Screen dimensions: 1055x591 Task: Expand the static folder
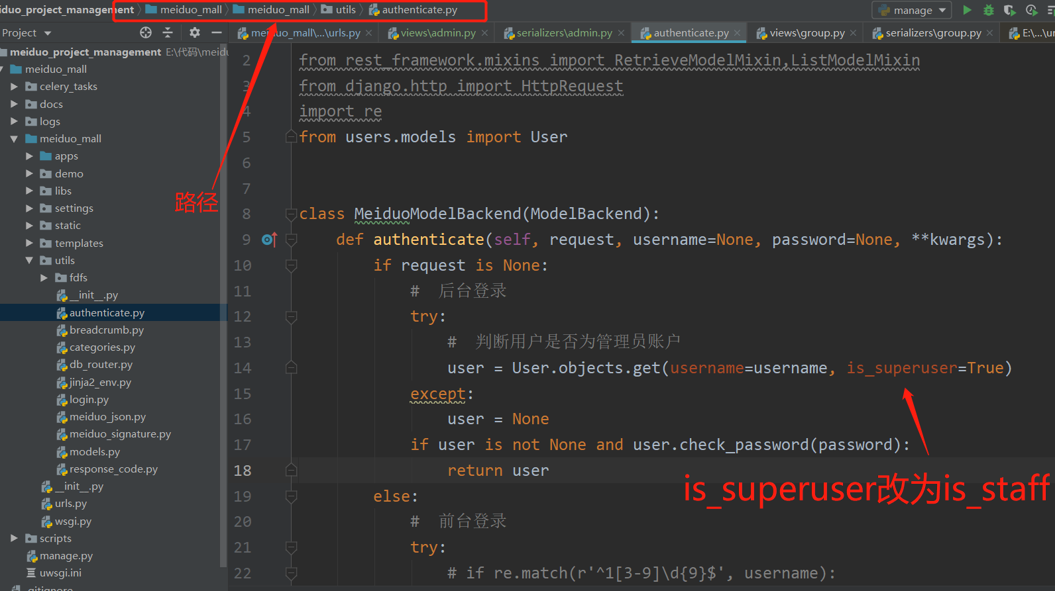coord(29,225)
